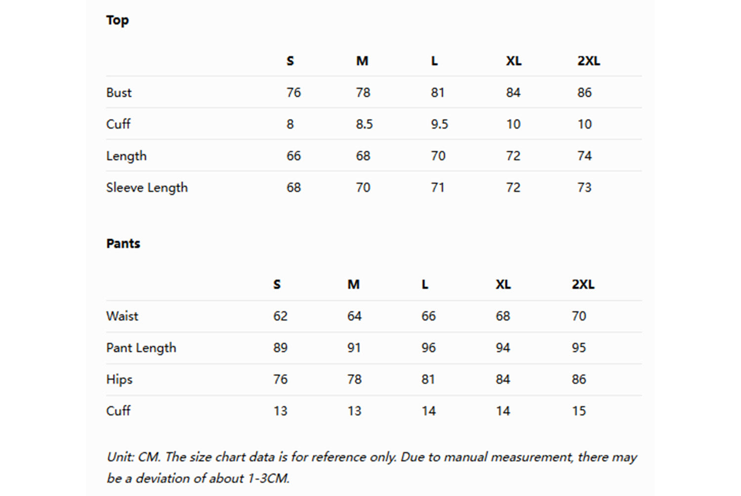Click the Pant Length row label
741x496 pixels.
coord(141,348)
